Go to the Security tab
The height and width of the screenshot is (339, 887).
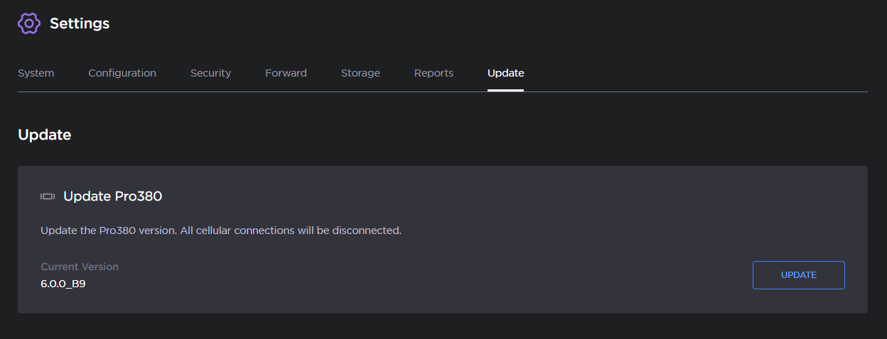click(210, 73)
